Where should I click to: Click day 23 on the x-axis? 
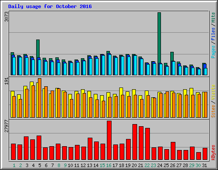click(153, 165)
